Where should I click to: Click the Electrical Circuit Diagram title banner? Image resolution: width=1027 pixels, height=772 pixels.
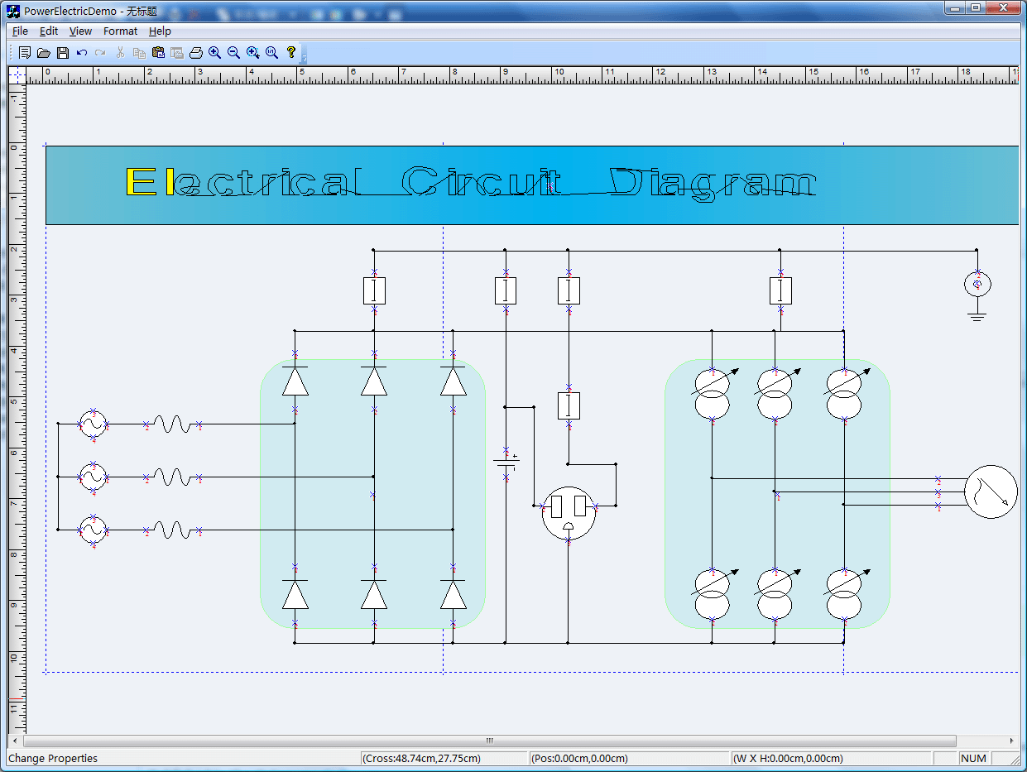click(x=534, y=185)
